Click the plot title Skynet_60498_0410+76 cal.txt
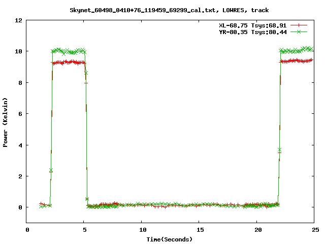The width and height of the screenshot is (325, 244). tap(169, 10)
